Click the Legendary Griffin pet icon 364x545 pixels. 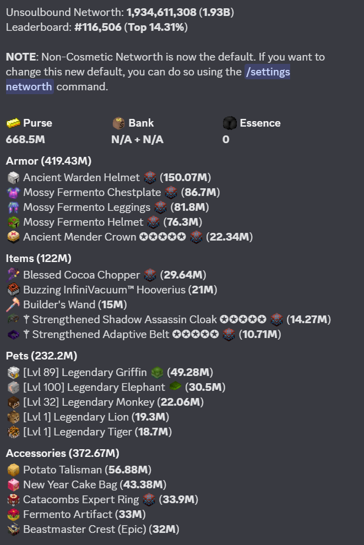(13, 373)
